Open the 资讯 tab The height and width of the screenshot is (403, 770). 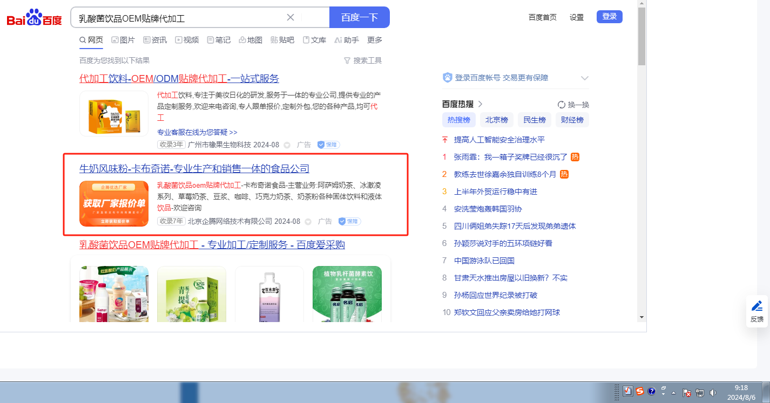tap(155, 40)
